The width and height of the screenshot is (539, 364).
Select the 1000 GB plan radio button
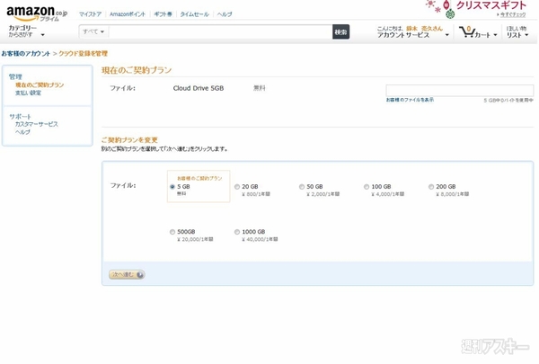[x=237, y=232]
